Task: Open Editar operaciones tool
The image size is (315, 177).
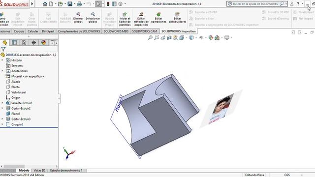Action: [158, 18]
